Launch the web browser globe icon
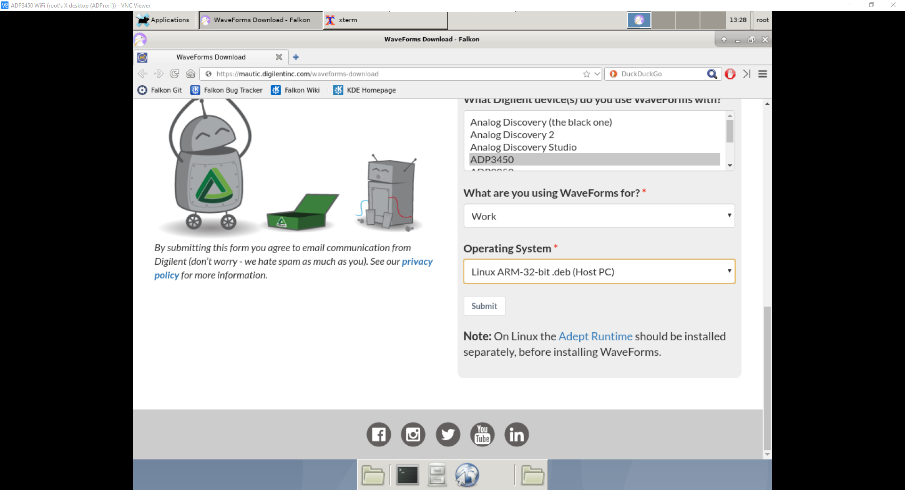This screenshot has height=490, width=905. click(467, 474)
